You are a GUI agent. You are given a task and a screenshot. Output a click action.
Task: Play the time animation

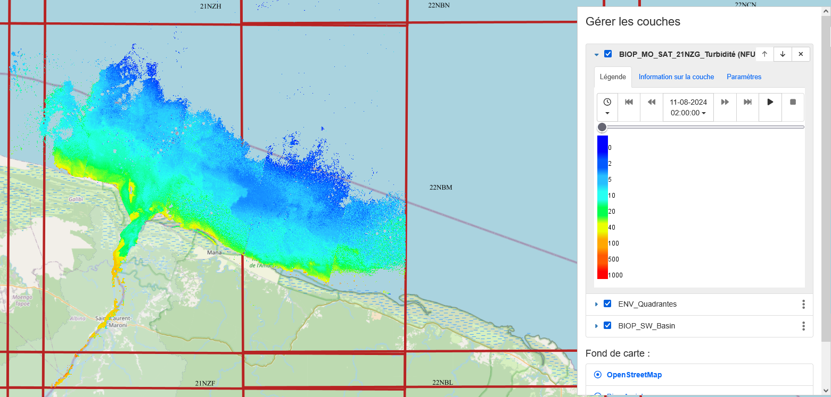click(770, 102)
